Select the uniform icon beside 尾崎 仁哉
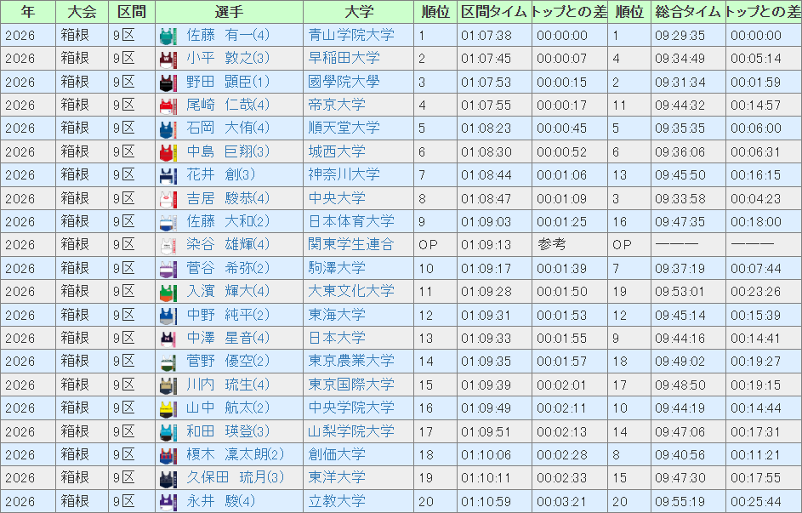The height and width of the screenshot is (513, 802). 168,105
